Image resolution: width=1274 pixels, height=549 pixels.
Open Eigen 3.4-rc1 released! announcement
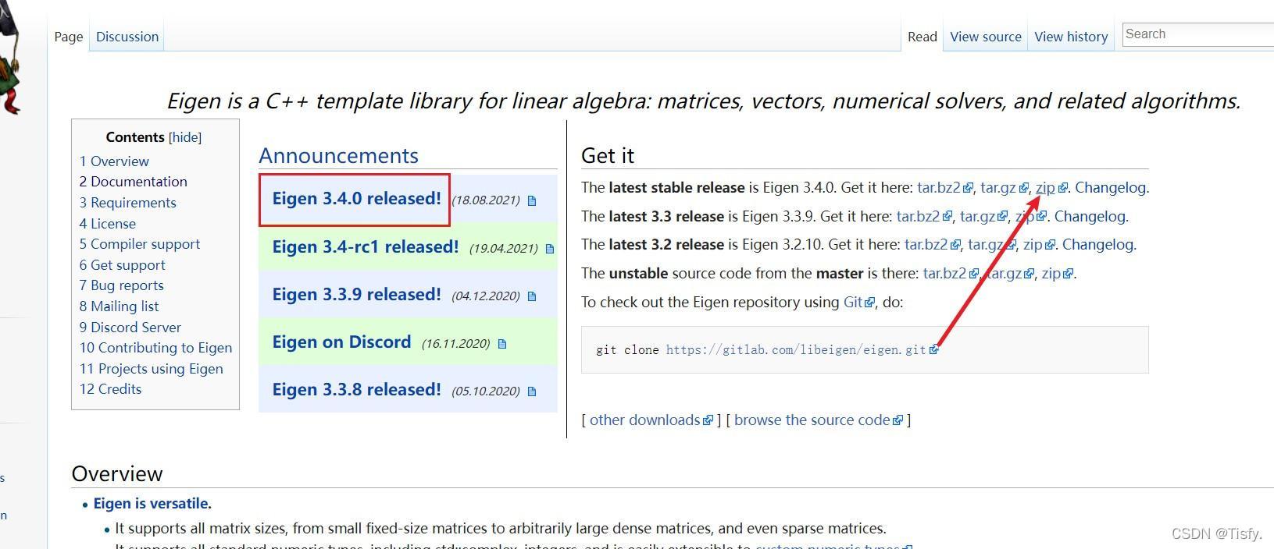(x=365, y=247)
